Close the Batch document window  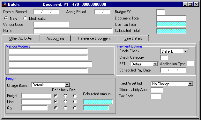196,4
